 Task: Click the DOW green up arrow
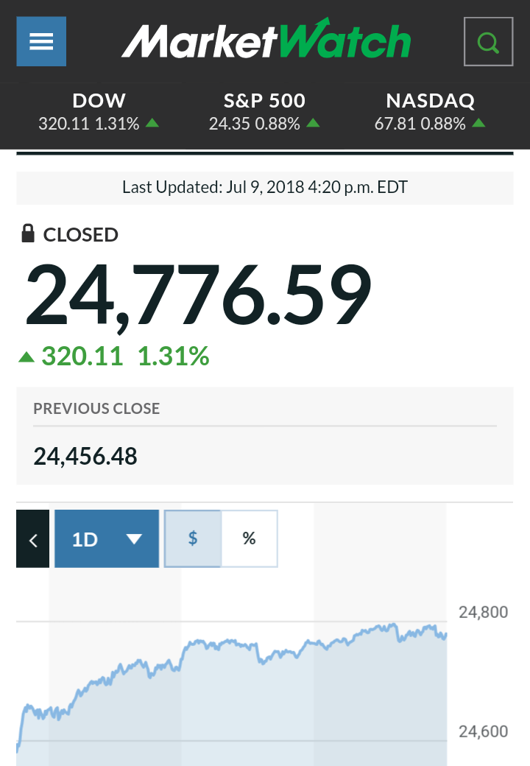click(x=152, y=123)
